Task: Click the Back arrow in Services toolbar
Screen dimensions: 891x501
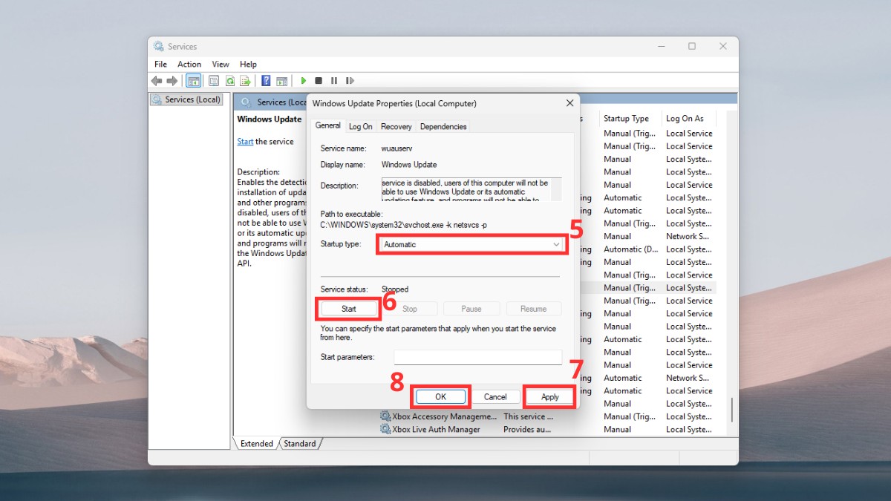Action: (157, 81)
